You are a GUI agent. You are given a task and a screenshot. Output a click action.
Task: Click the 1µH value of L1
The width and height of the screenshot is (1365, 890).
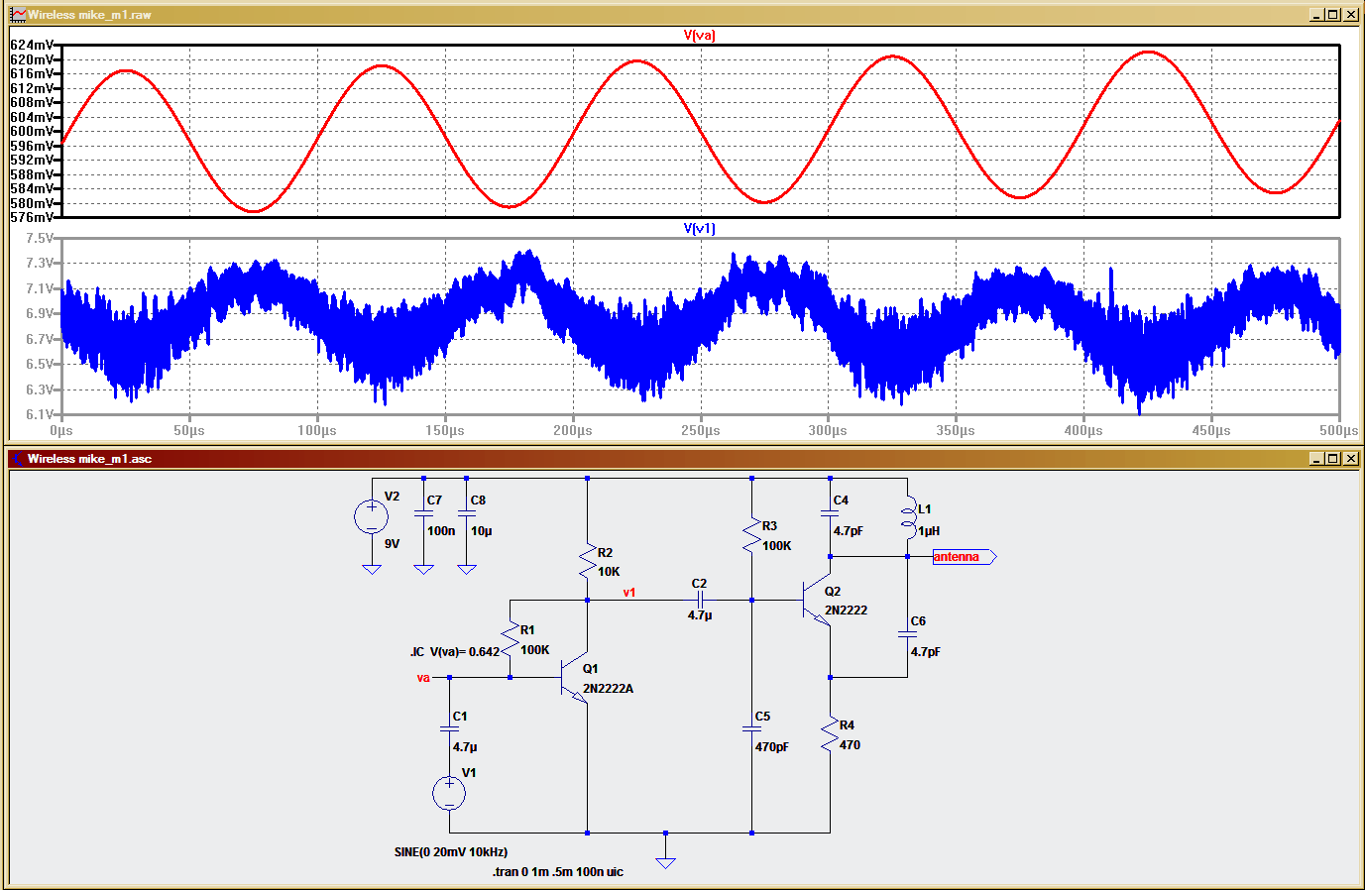(929, 531)
